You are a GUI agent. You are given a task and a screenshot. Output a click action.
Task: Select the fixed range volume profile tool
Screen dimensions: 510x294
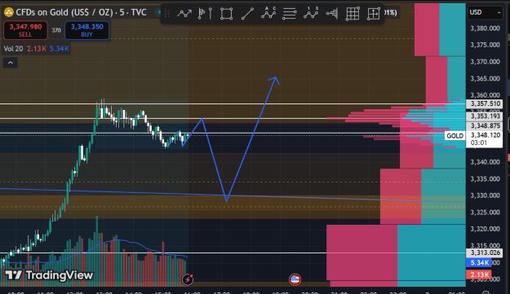click(x=206, y=14)
